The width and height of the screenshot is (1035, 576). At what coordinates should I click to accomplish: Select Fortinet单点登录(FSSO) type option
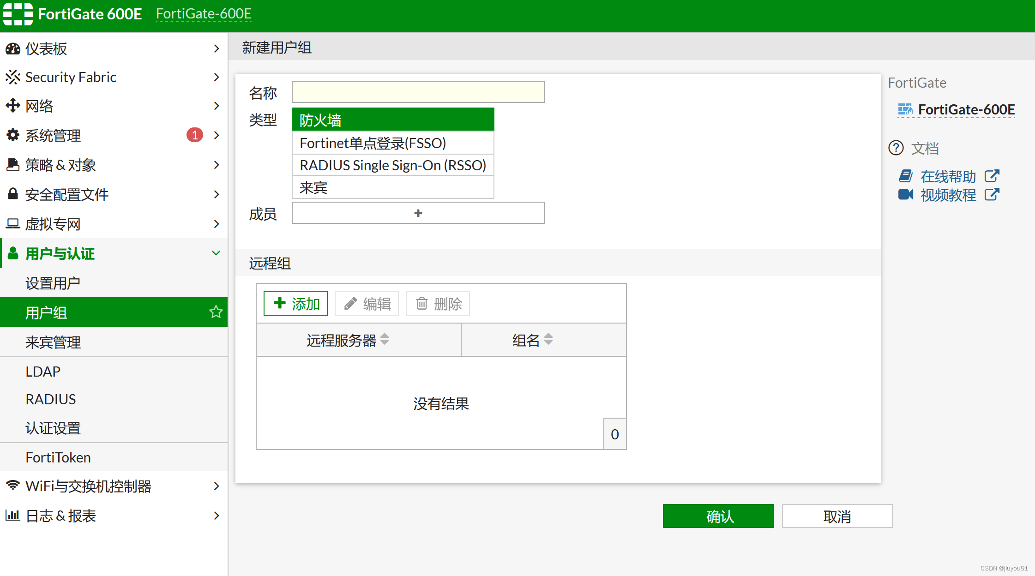393,143
